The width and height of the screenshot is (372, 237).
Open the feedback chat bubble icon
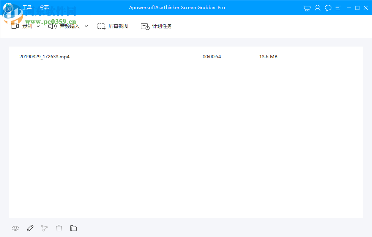(x=328, y=8)
